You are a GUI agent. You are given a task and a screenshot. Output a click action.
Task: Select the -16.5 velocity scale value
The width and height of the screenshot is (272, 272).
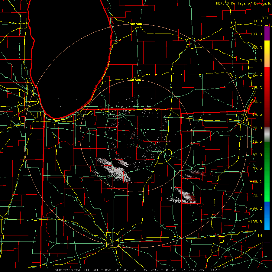pyautogui.click(x=256, y=141)
